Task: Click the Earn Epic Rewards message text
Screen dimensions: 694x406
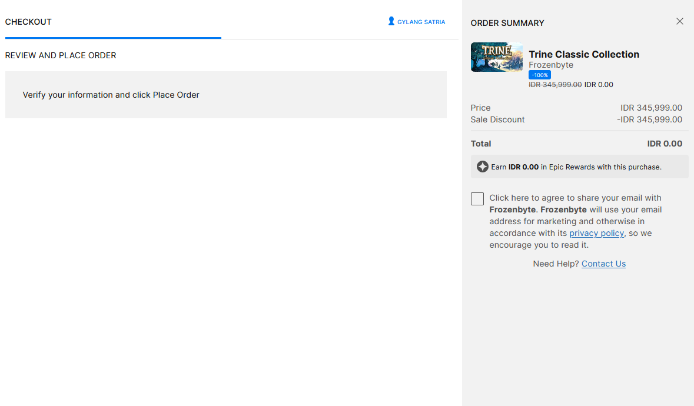Action: [x=576, y=167]
